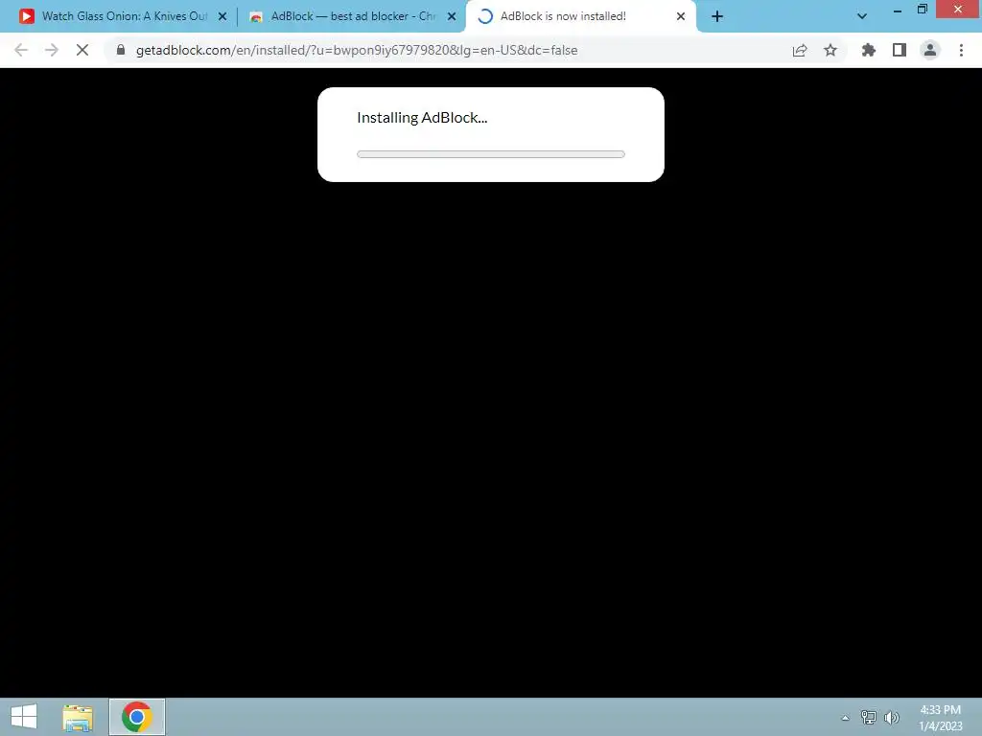Toggle the browser side panel
982x736 pixels.
[900, 50]
